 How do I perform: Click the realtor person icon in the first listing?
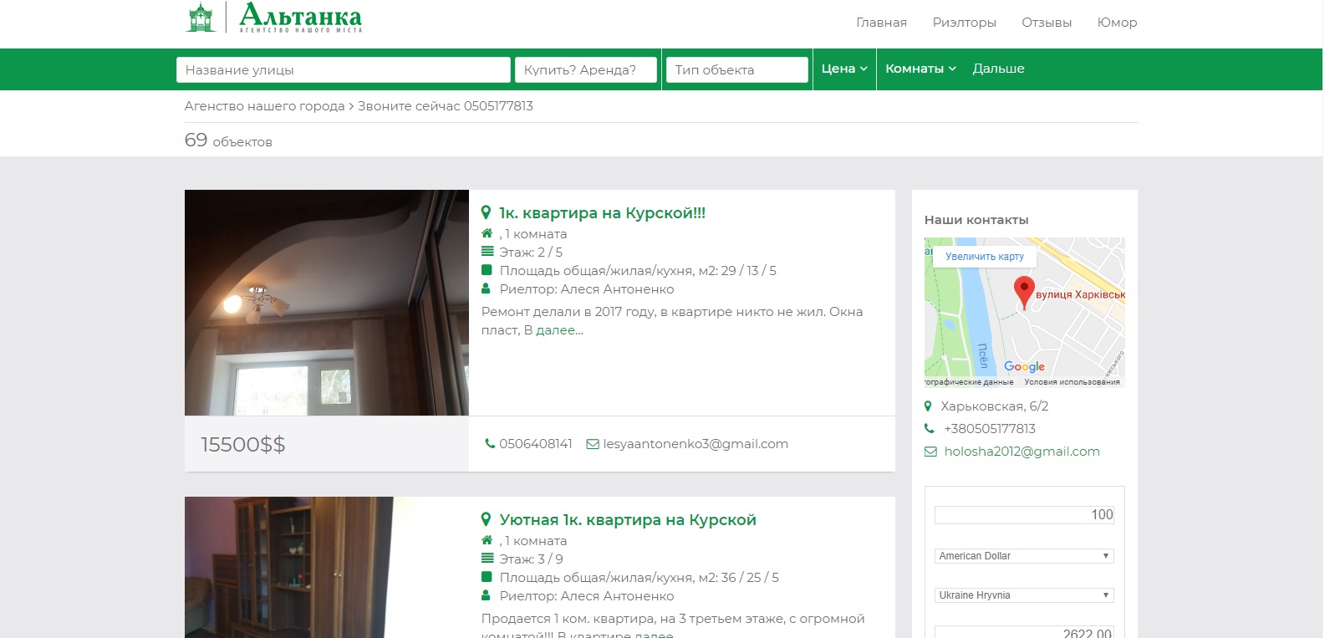[x=487, y=288]
